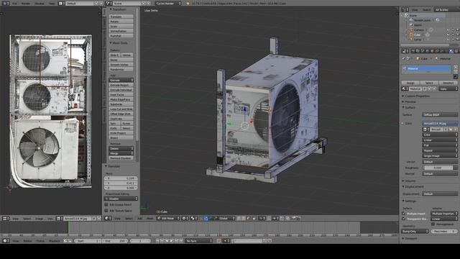The height and width of the screenshot is (259, 460).
Task: Open the Texture properties tab
Action: tap(456, 51)
